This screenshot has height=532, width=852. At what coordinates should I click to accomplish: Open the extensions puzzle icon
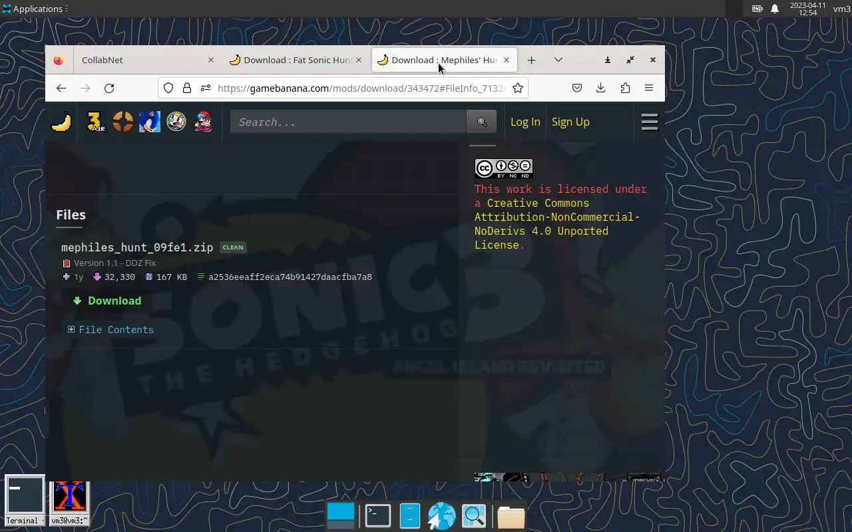click(x=625, y=88)
